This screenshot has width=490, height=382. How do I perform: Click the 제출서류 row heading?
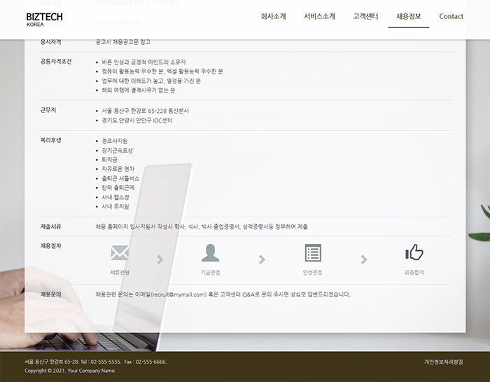point(50,226)
